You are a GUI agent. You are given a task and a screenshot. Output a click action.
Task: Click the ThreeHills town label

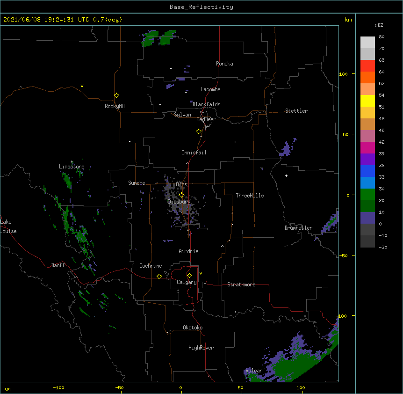(x=250, y=196)
